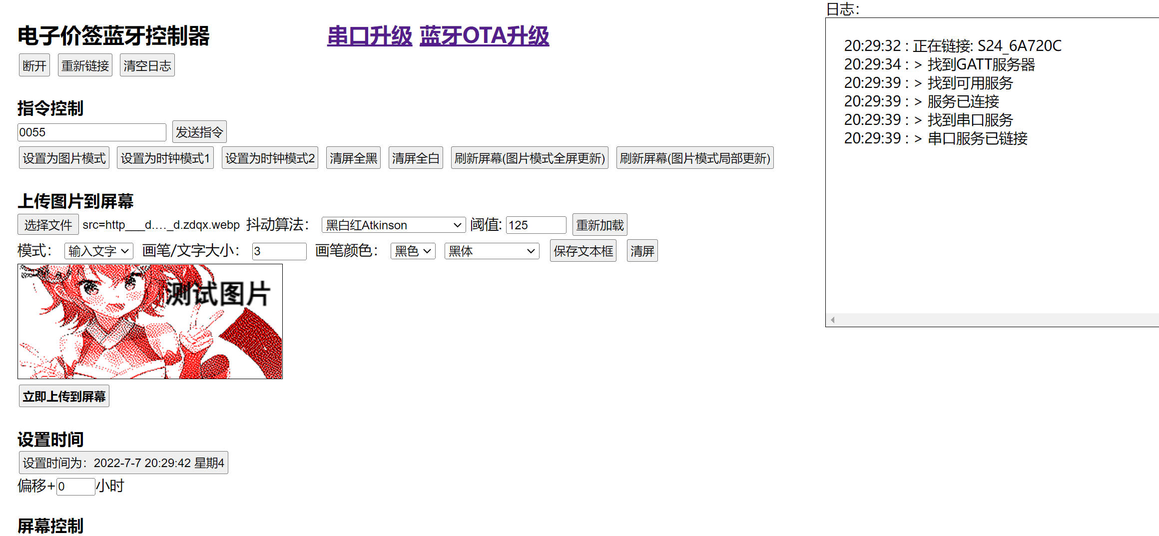Screen dimensions: 1159x536
Task: Choose an image file with 选择文件
Action: pyautogui.click(x=48, y=224)
